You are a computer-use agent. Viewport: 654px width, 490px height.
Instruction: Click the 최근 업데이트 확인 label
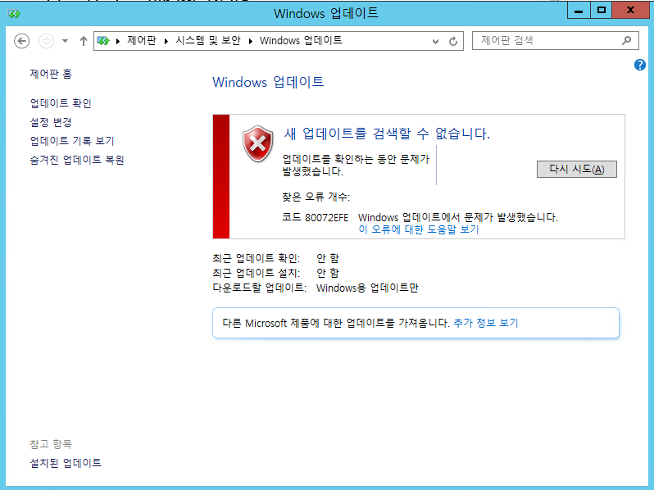click(256, 258)
